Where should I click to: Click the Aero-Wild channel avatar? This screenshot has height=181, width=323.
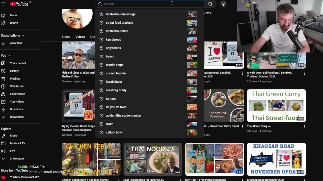pyautogui.click(x=3, y=43)
